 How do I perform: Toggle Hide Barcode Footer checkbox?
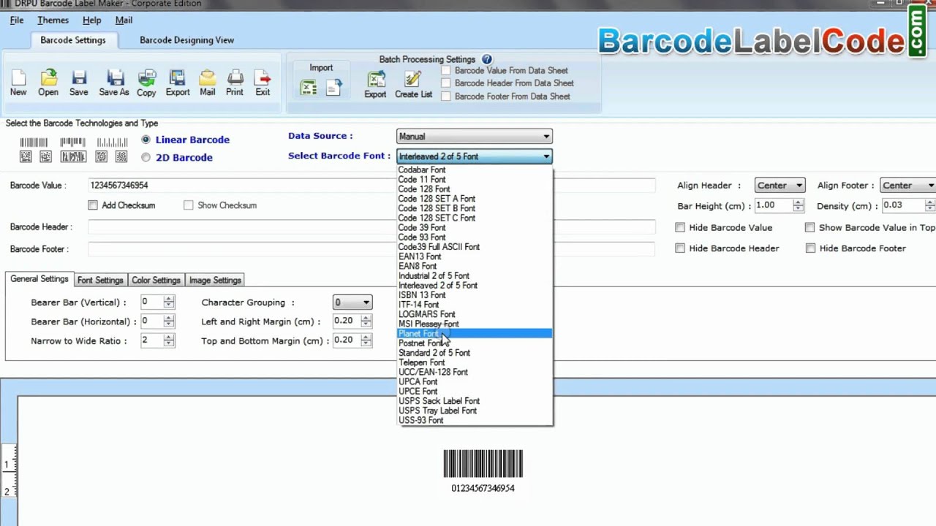810,248
